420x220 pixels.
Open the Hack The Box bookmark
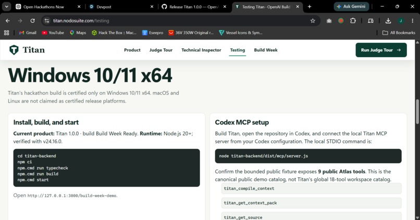[114, 33]
